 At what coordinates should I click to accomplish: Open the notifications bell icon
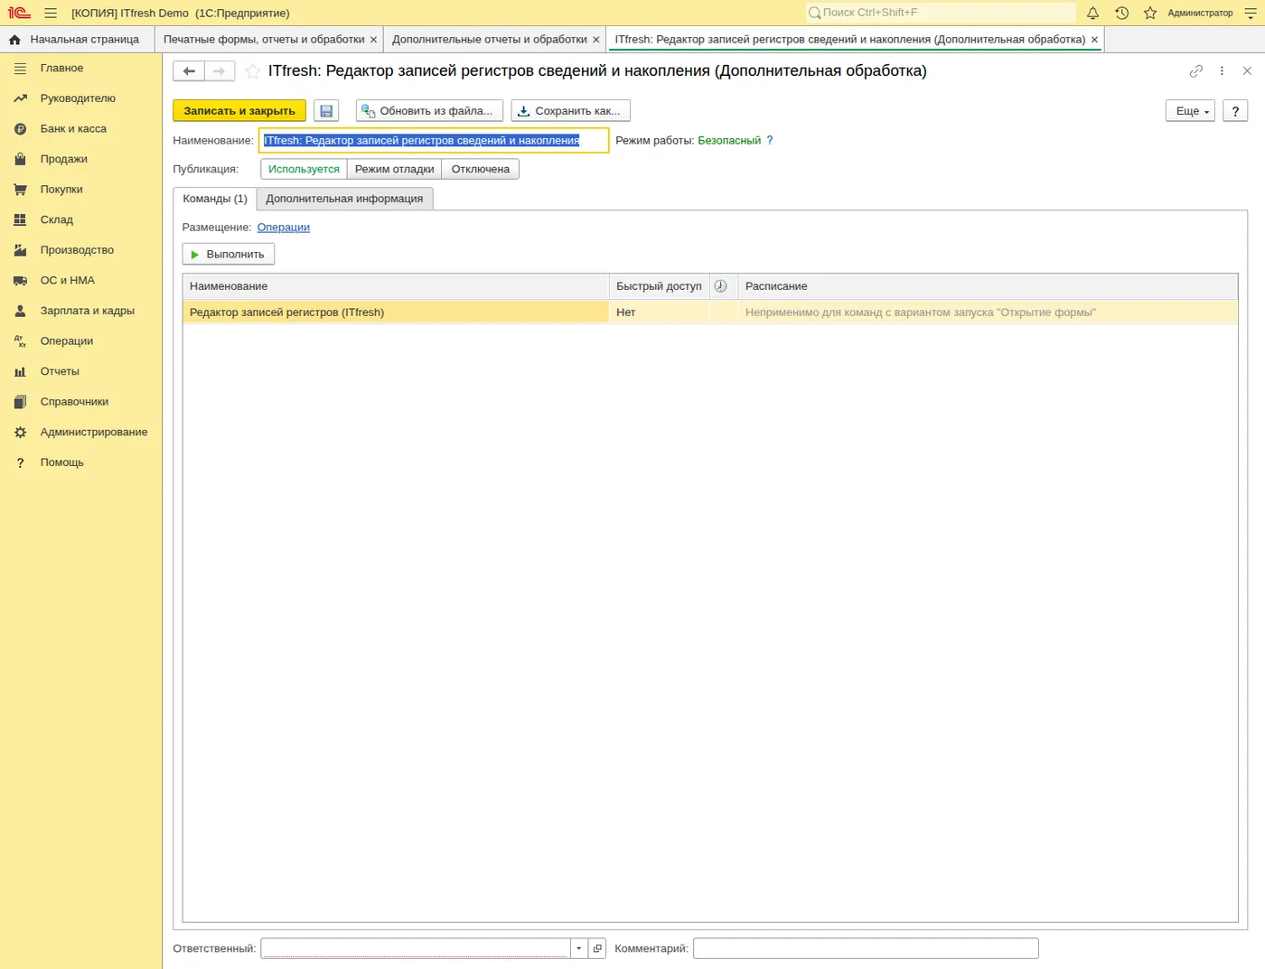pyautogui.click(x=1092, y=13)
